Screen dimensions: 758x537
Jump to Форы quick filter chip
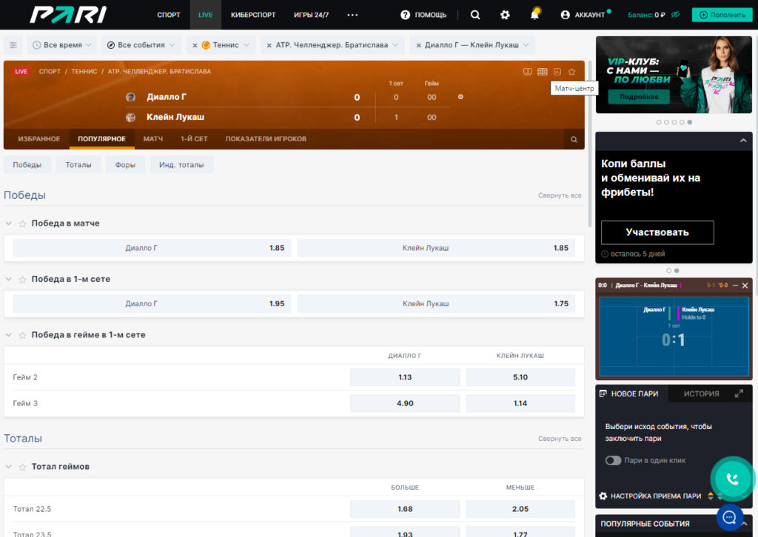click(125, 165)
